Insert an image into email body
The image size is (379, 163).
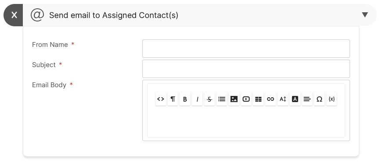234,99
